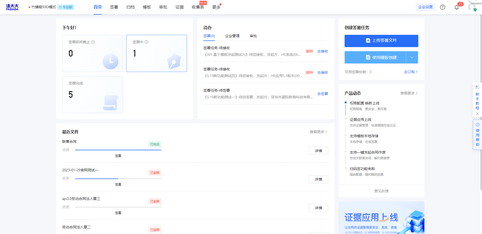This screenshot has height=234, width=482.
Task: Click progress bar of api3.0劳动合同法人章三
Action: click(x=118, y=207)
